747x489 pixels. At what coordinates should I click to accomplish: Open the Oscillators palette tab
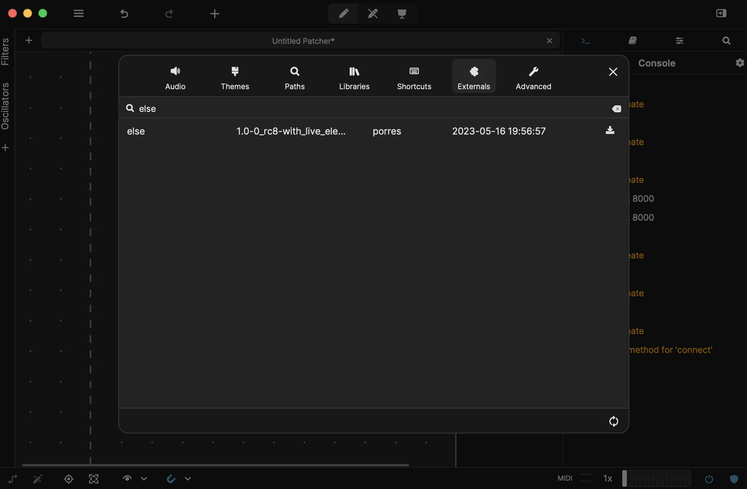[x=5, y=106]
